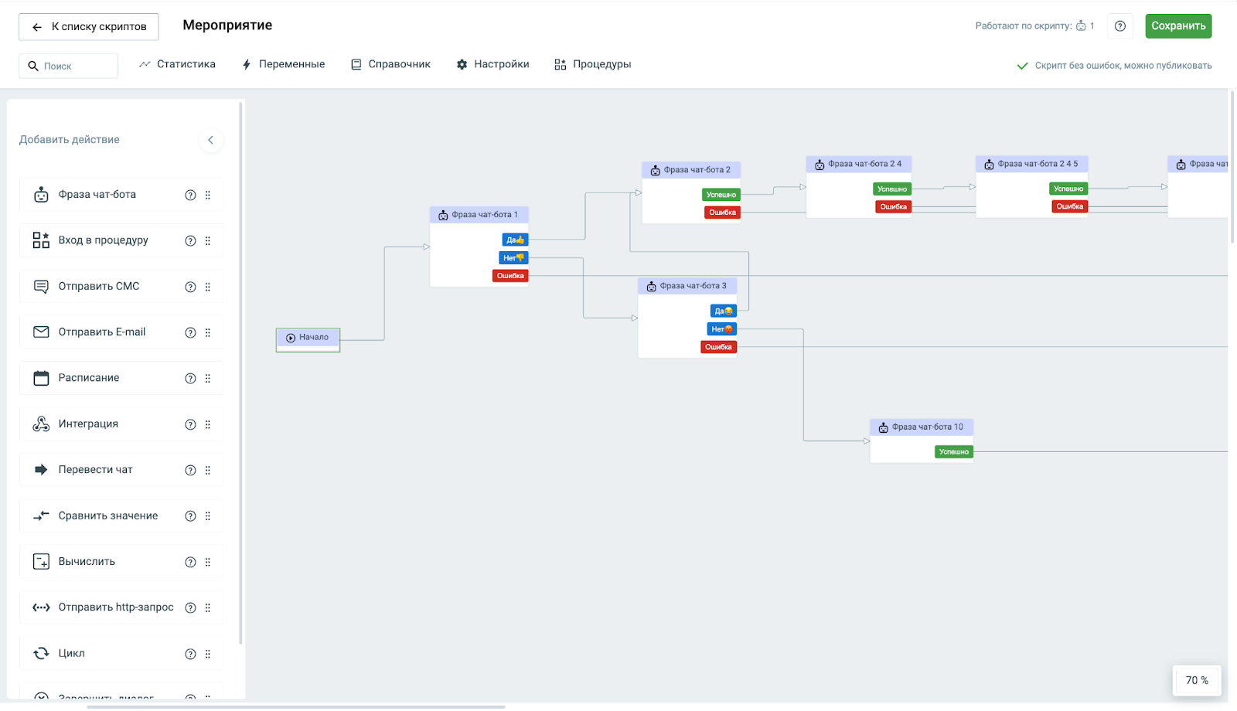Select the Фраза чат-бота 1 node header

click(479, 215)
